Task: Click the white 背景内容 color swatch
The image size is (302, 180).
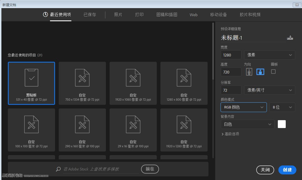Action: [281, 124]
